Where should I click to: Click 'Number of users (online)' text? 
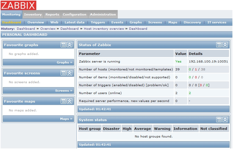pyautogui.click(x=100, y=93)
